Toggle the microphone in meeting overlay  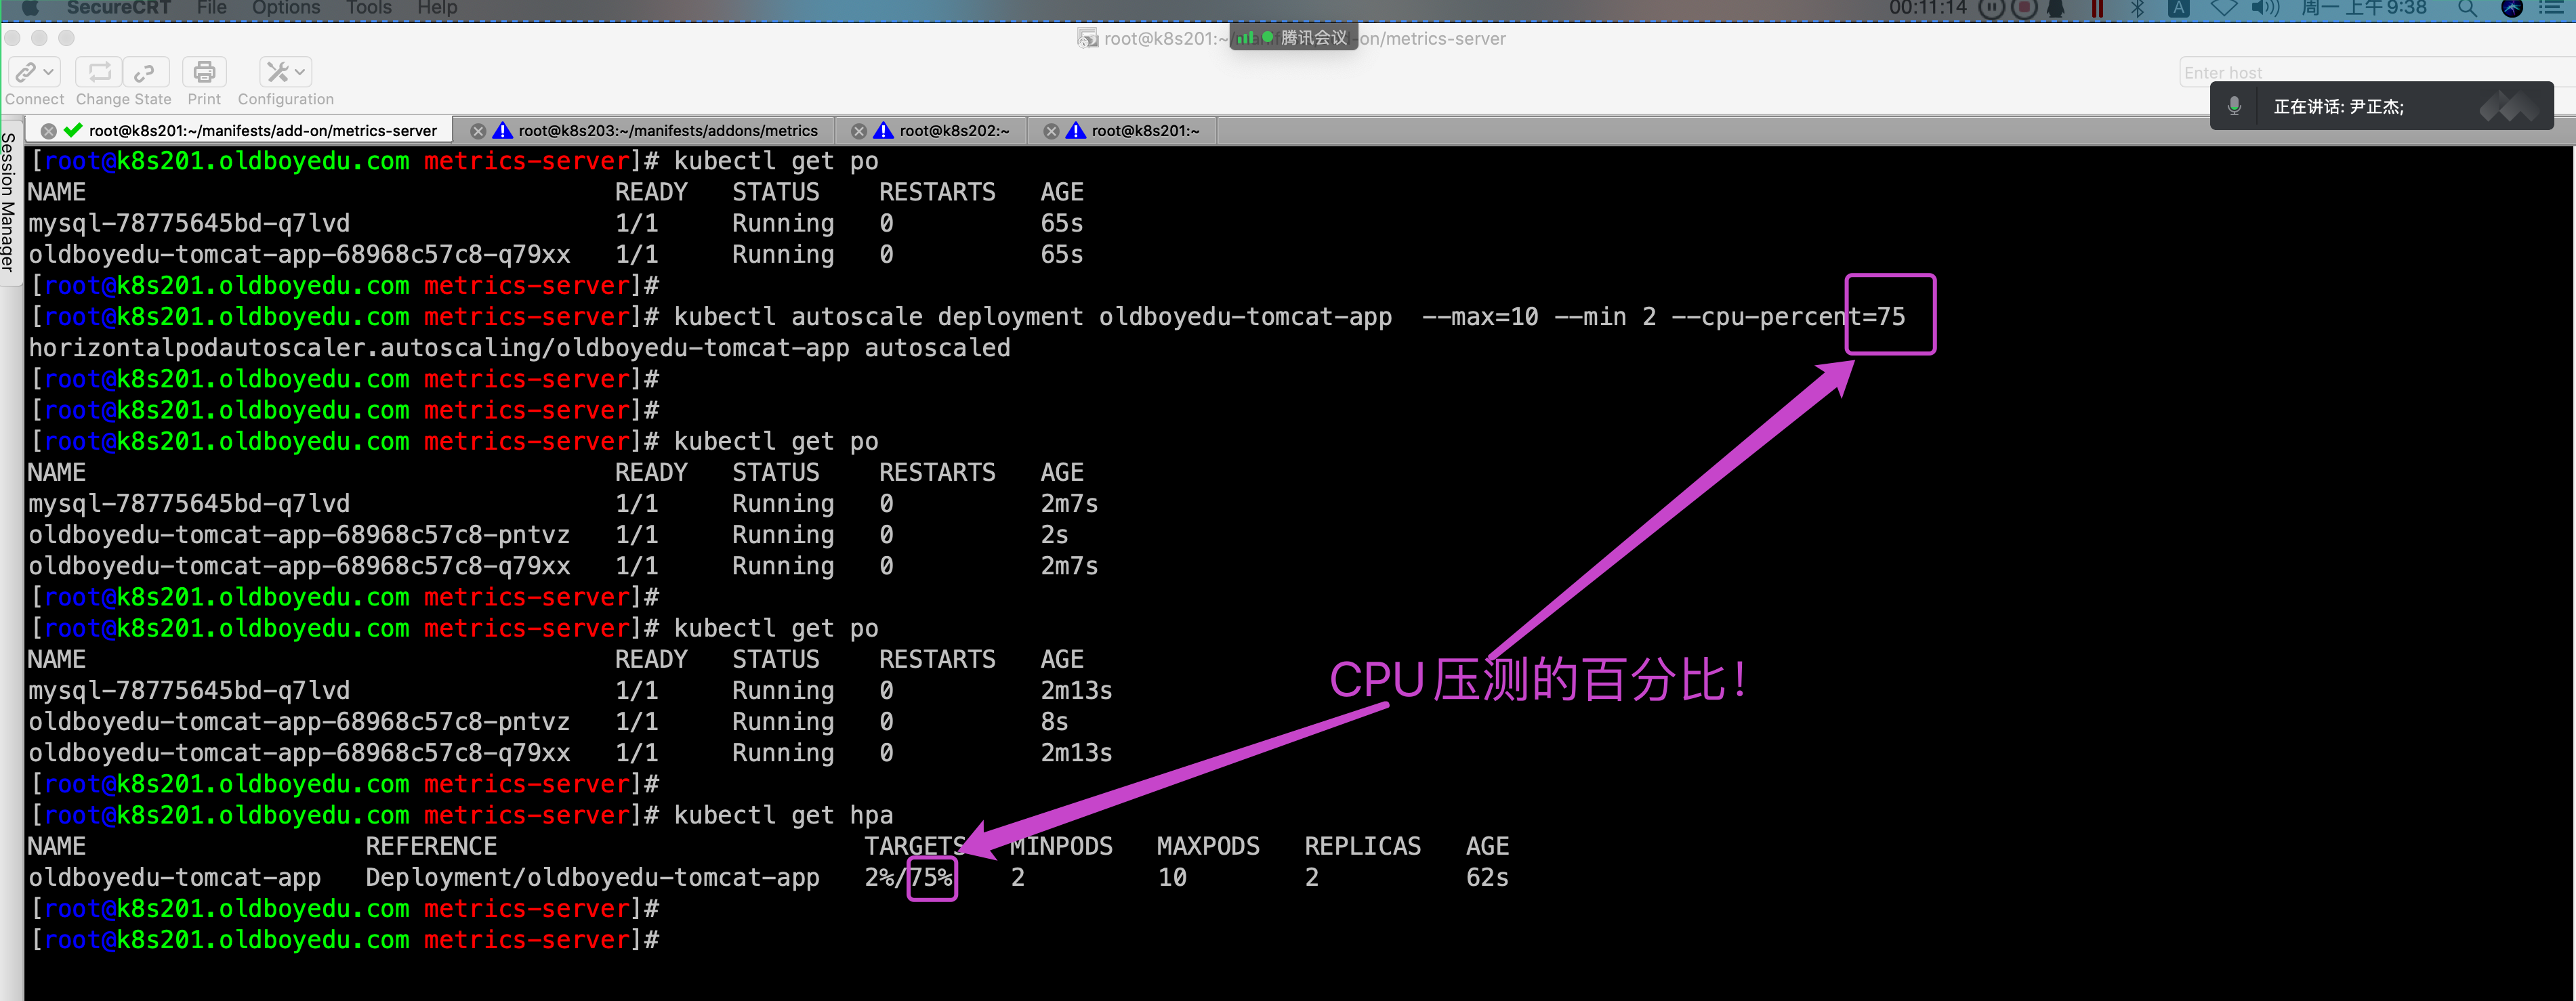[x=2234, y=106]
